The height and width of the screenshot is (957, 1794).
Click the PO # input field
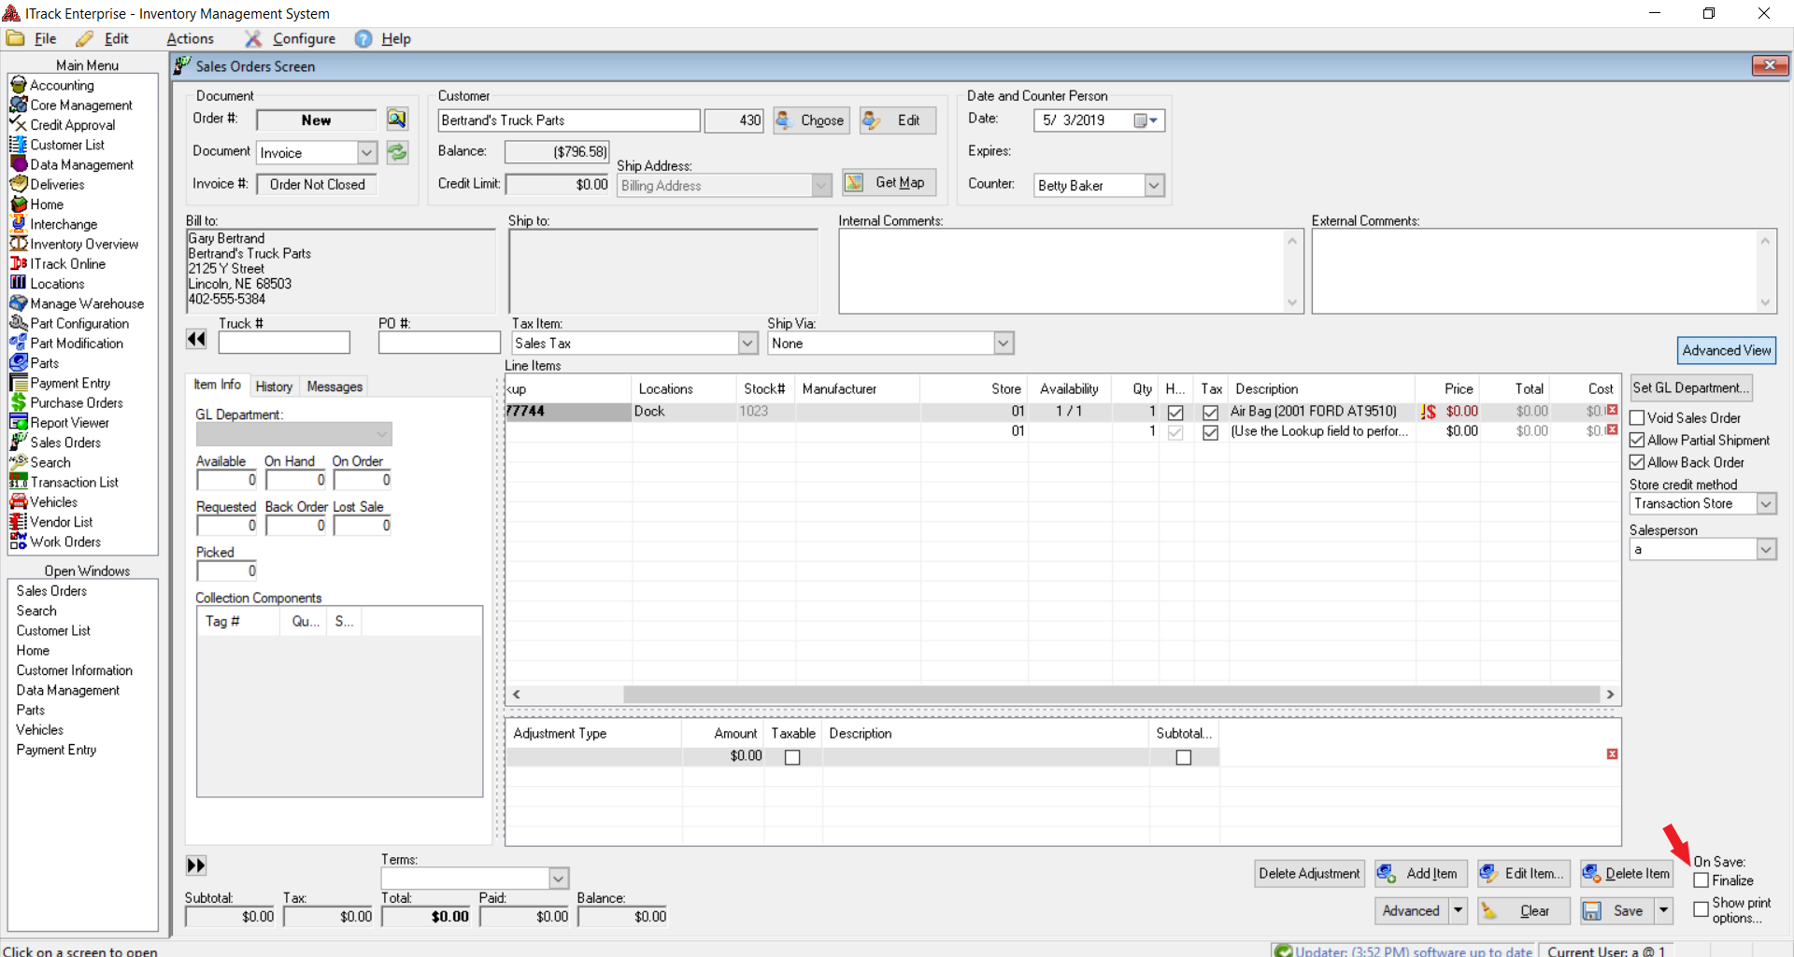[439, 344]
